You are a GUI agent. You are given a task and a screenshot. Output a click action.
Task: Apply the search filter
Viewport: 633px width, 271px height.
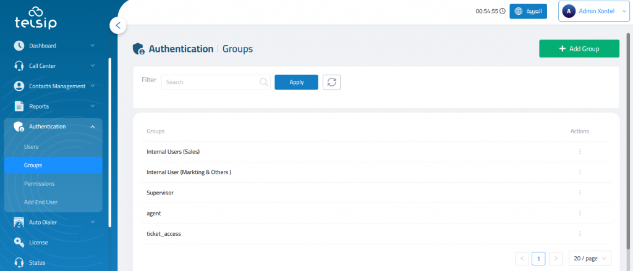tap(296, 82)
